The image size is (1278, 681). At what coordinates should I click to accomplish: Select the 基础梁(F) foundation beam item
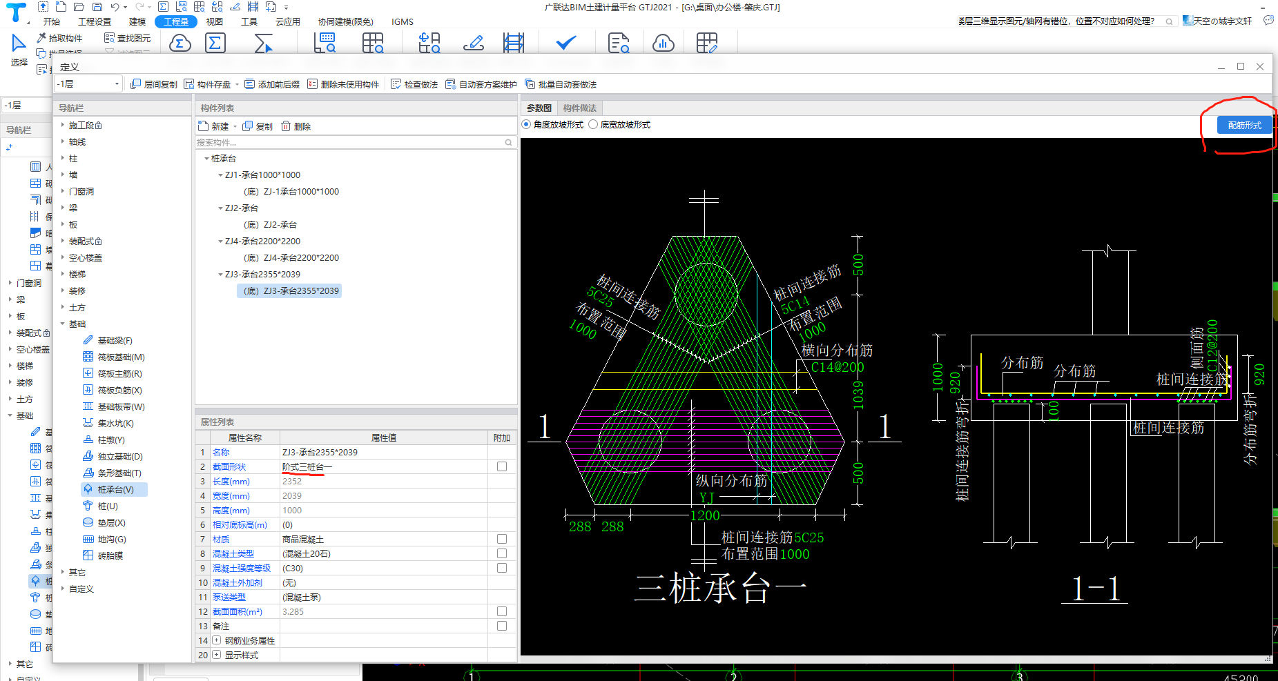(x=114, y=340)
